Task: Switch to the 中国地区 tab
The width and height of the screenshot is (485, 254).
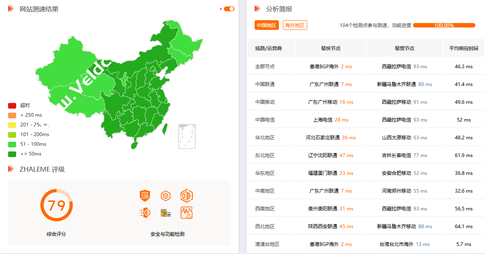Action: pos(267,25)
